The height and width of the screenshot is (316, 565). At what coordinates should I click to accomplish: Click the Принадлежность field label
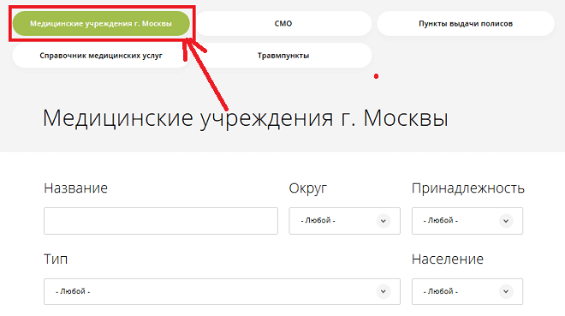(x=468, y=188)
